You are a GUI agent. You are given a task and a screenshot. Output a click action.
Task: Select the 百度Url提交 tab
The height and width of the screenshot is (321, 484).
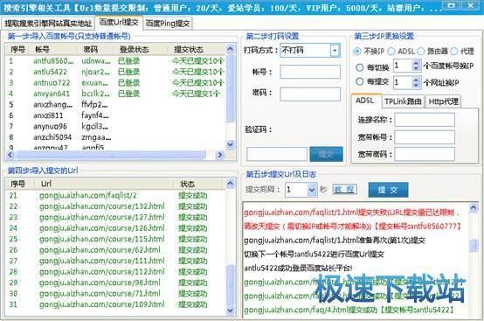pyautogui.click(x=119, y=23)
